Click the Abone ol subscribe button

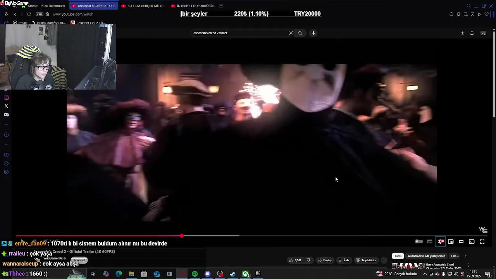click(79, 260)
